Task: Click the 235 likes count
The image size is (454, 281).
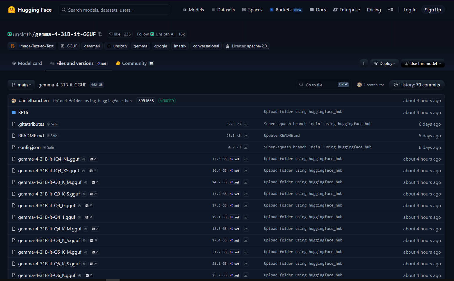Action: coord(127,34)
